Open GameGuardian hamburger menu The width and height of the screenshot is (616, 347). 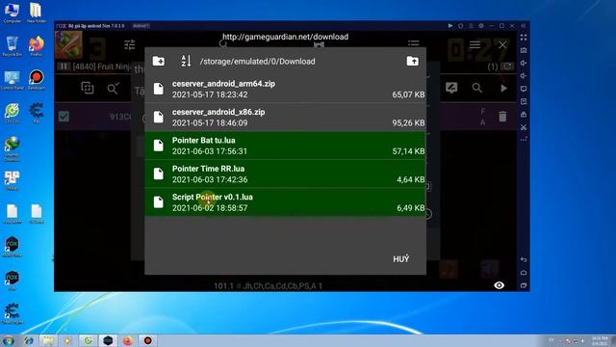pyautogui.click(x=475, y=44)
